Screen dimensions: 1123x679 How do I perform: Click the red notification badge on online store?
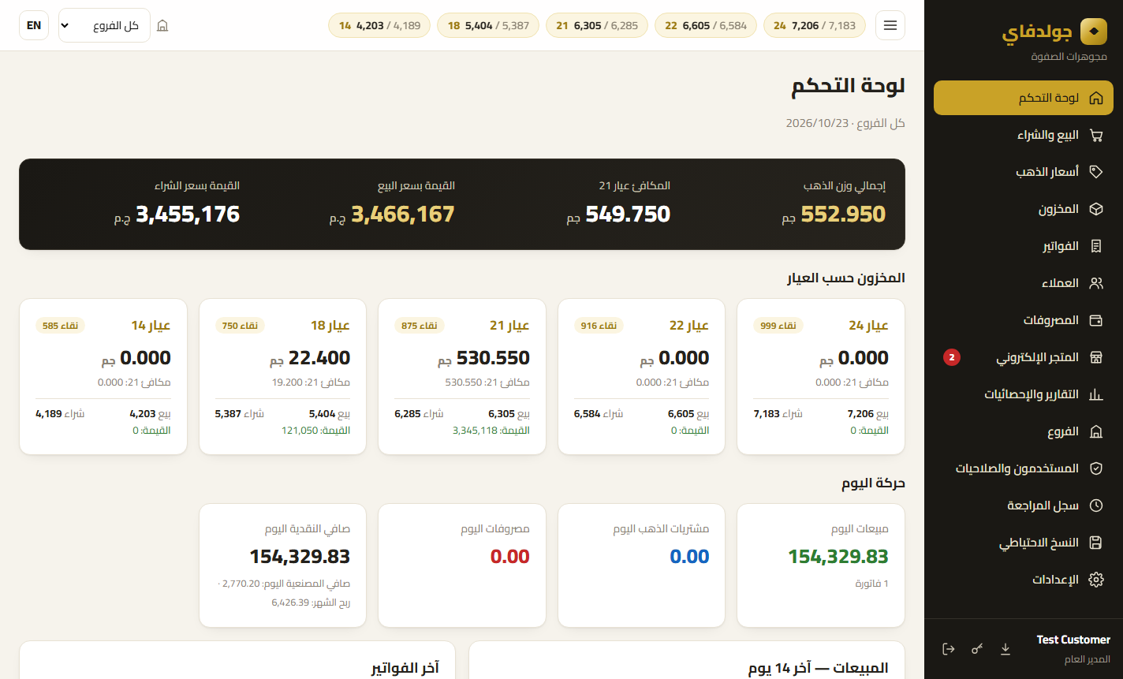click(x=952, y=357)
